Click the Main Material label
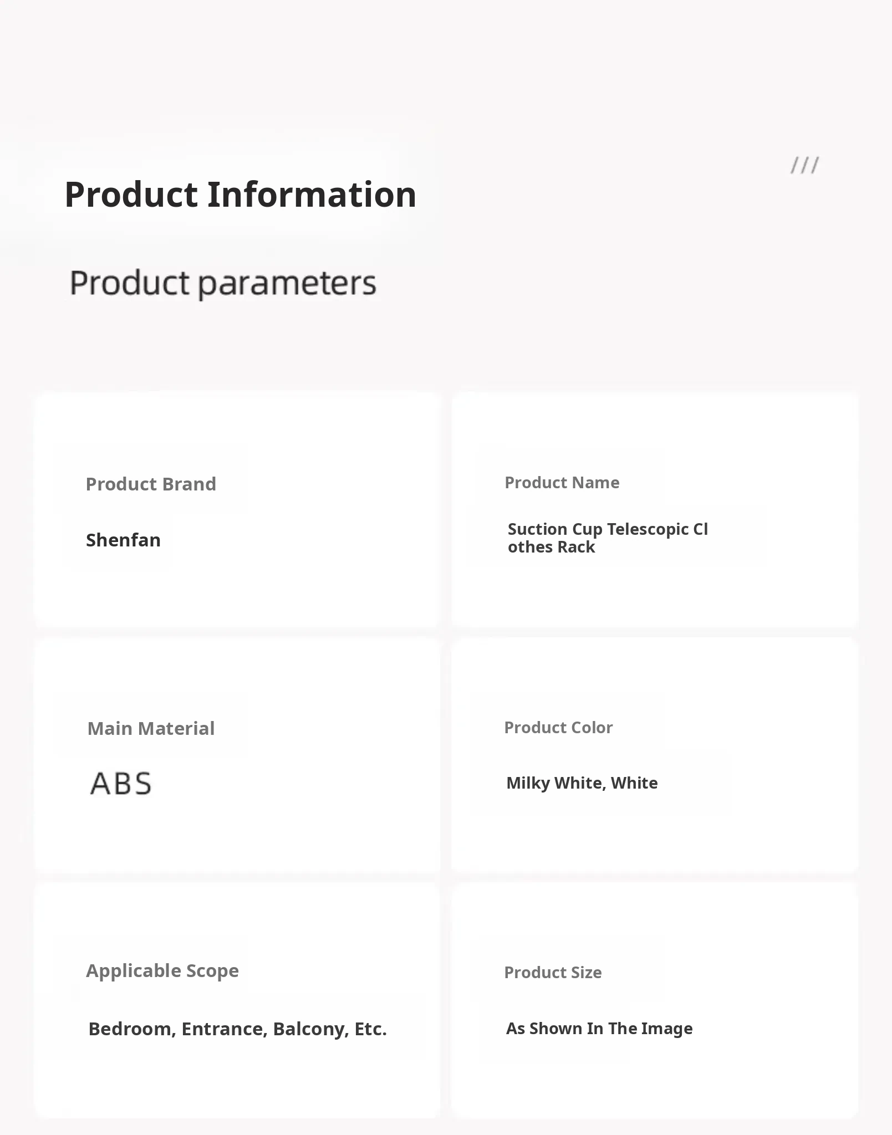 tap(151, 729)
